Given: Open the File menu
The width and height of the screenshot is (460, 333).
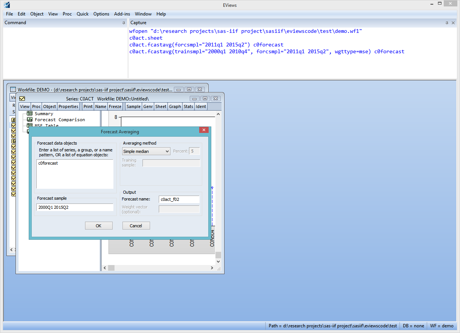Looking at the screenshot, I should pyautogui.click(x=9, y=14).
